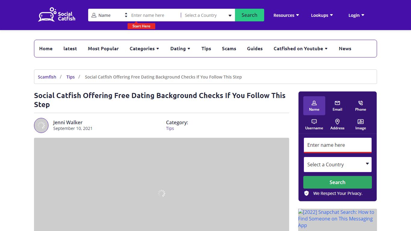Select the Username search tab in sidebar
Image resolution: width=411 pixels, height=231 pixels.
pyautogui.click(x=314, y=124)
